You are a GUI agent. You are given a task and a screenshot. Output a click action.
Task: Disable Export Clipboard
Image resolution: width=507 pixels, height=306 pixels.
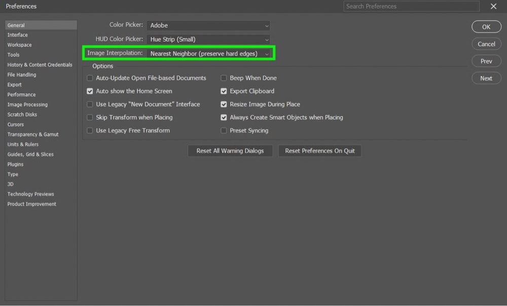[x=224, y=91]
